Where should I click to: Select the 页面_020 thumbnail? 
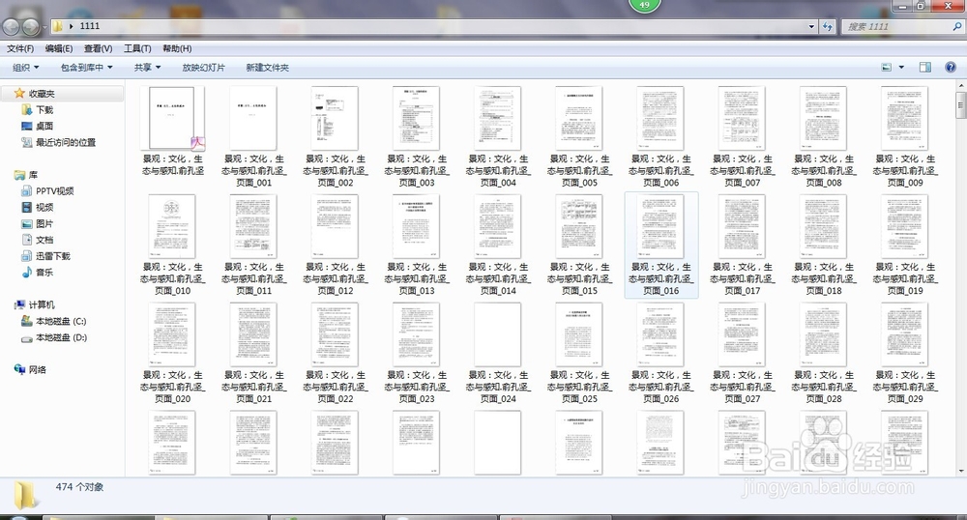[172, 334]
